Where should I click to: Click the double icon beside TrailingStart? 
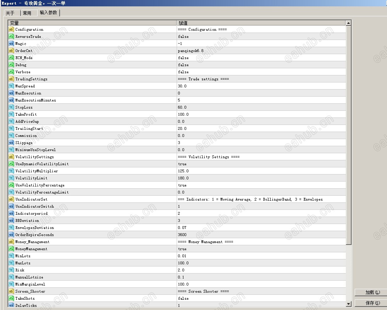click(x=11, y=128)
